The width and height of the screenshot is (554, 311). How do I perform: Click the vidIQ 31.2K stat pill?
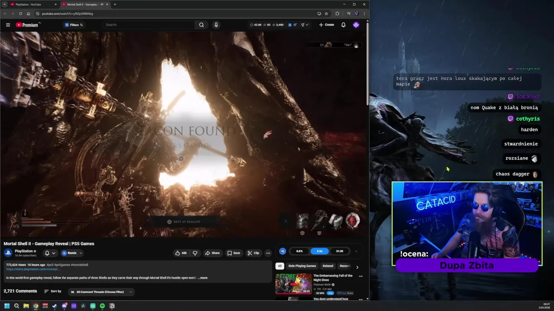[x=340, y=251]
